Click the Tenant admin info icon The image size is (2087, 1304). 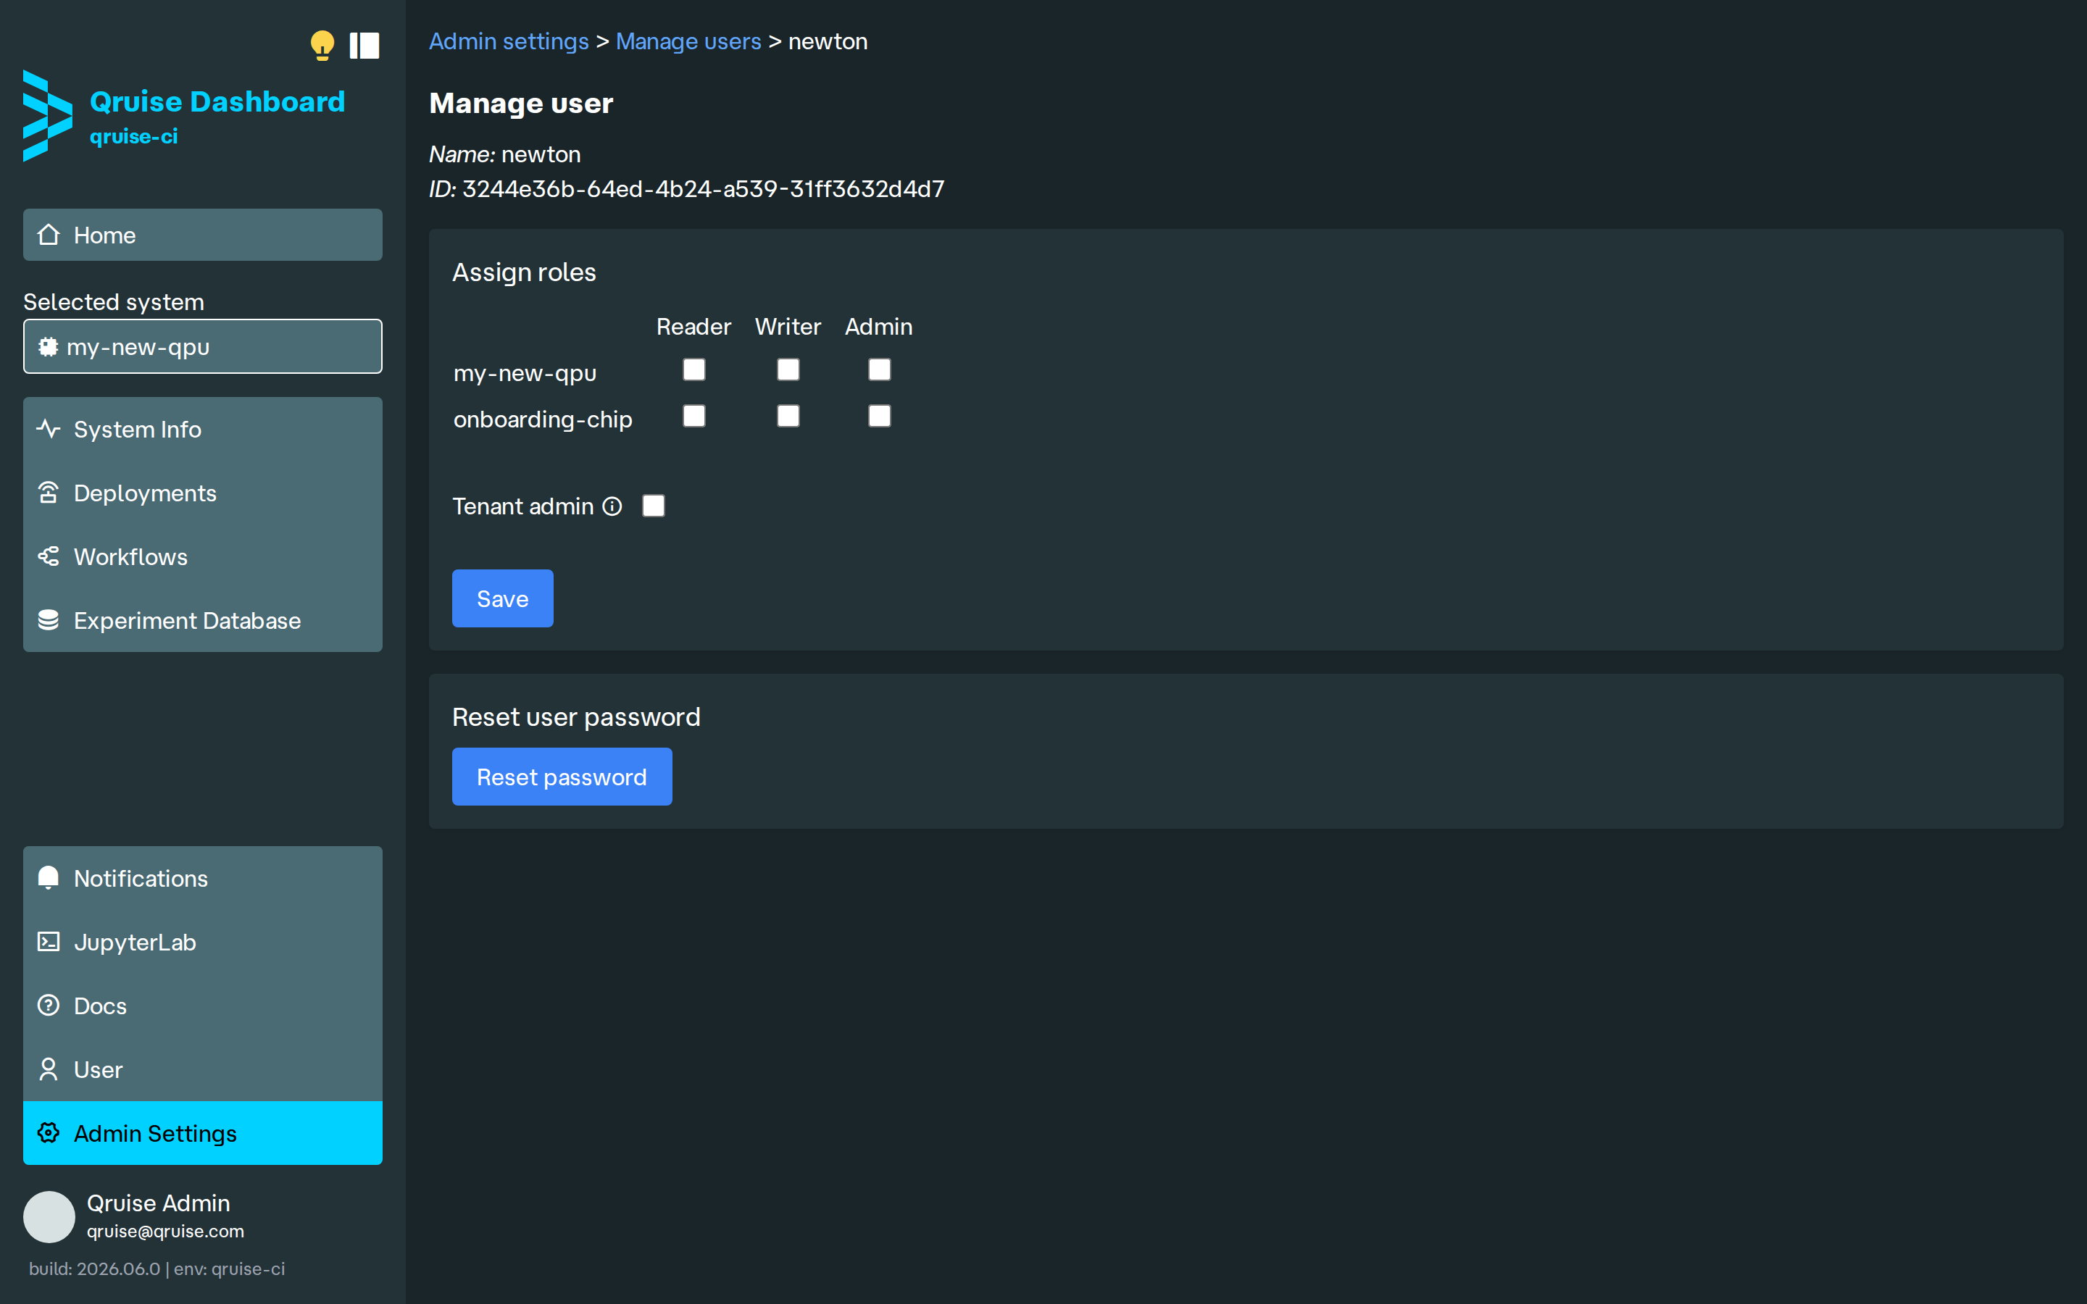[x=612, y=506]
